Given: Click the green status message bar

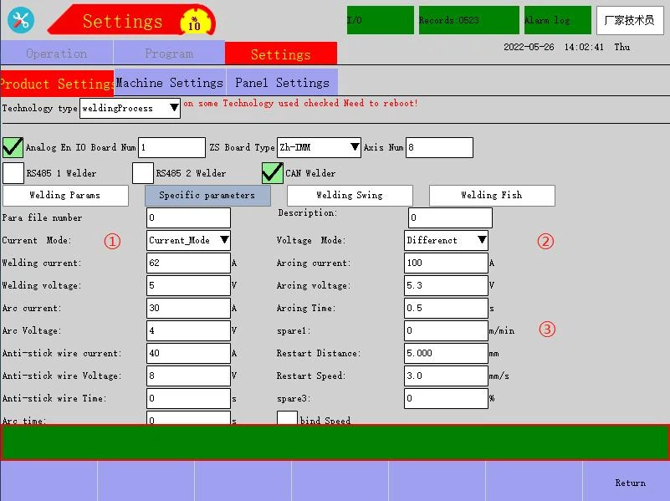Looking at the screenshot, I should coord(335,442).
